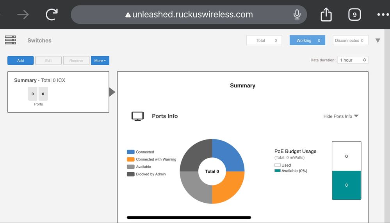Tap the microphone icon in address bar

(x=297, y=15)
